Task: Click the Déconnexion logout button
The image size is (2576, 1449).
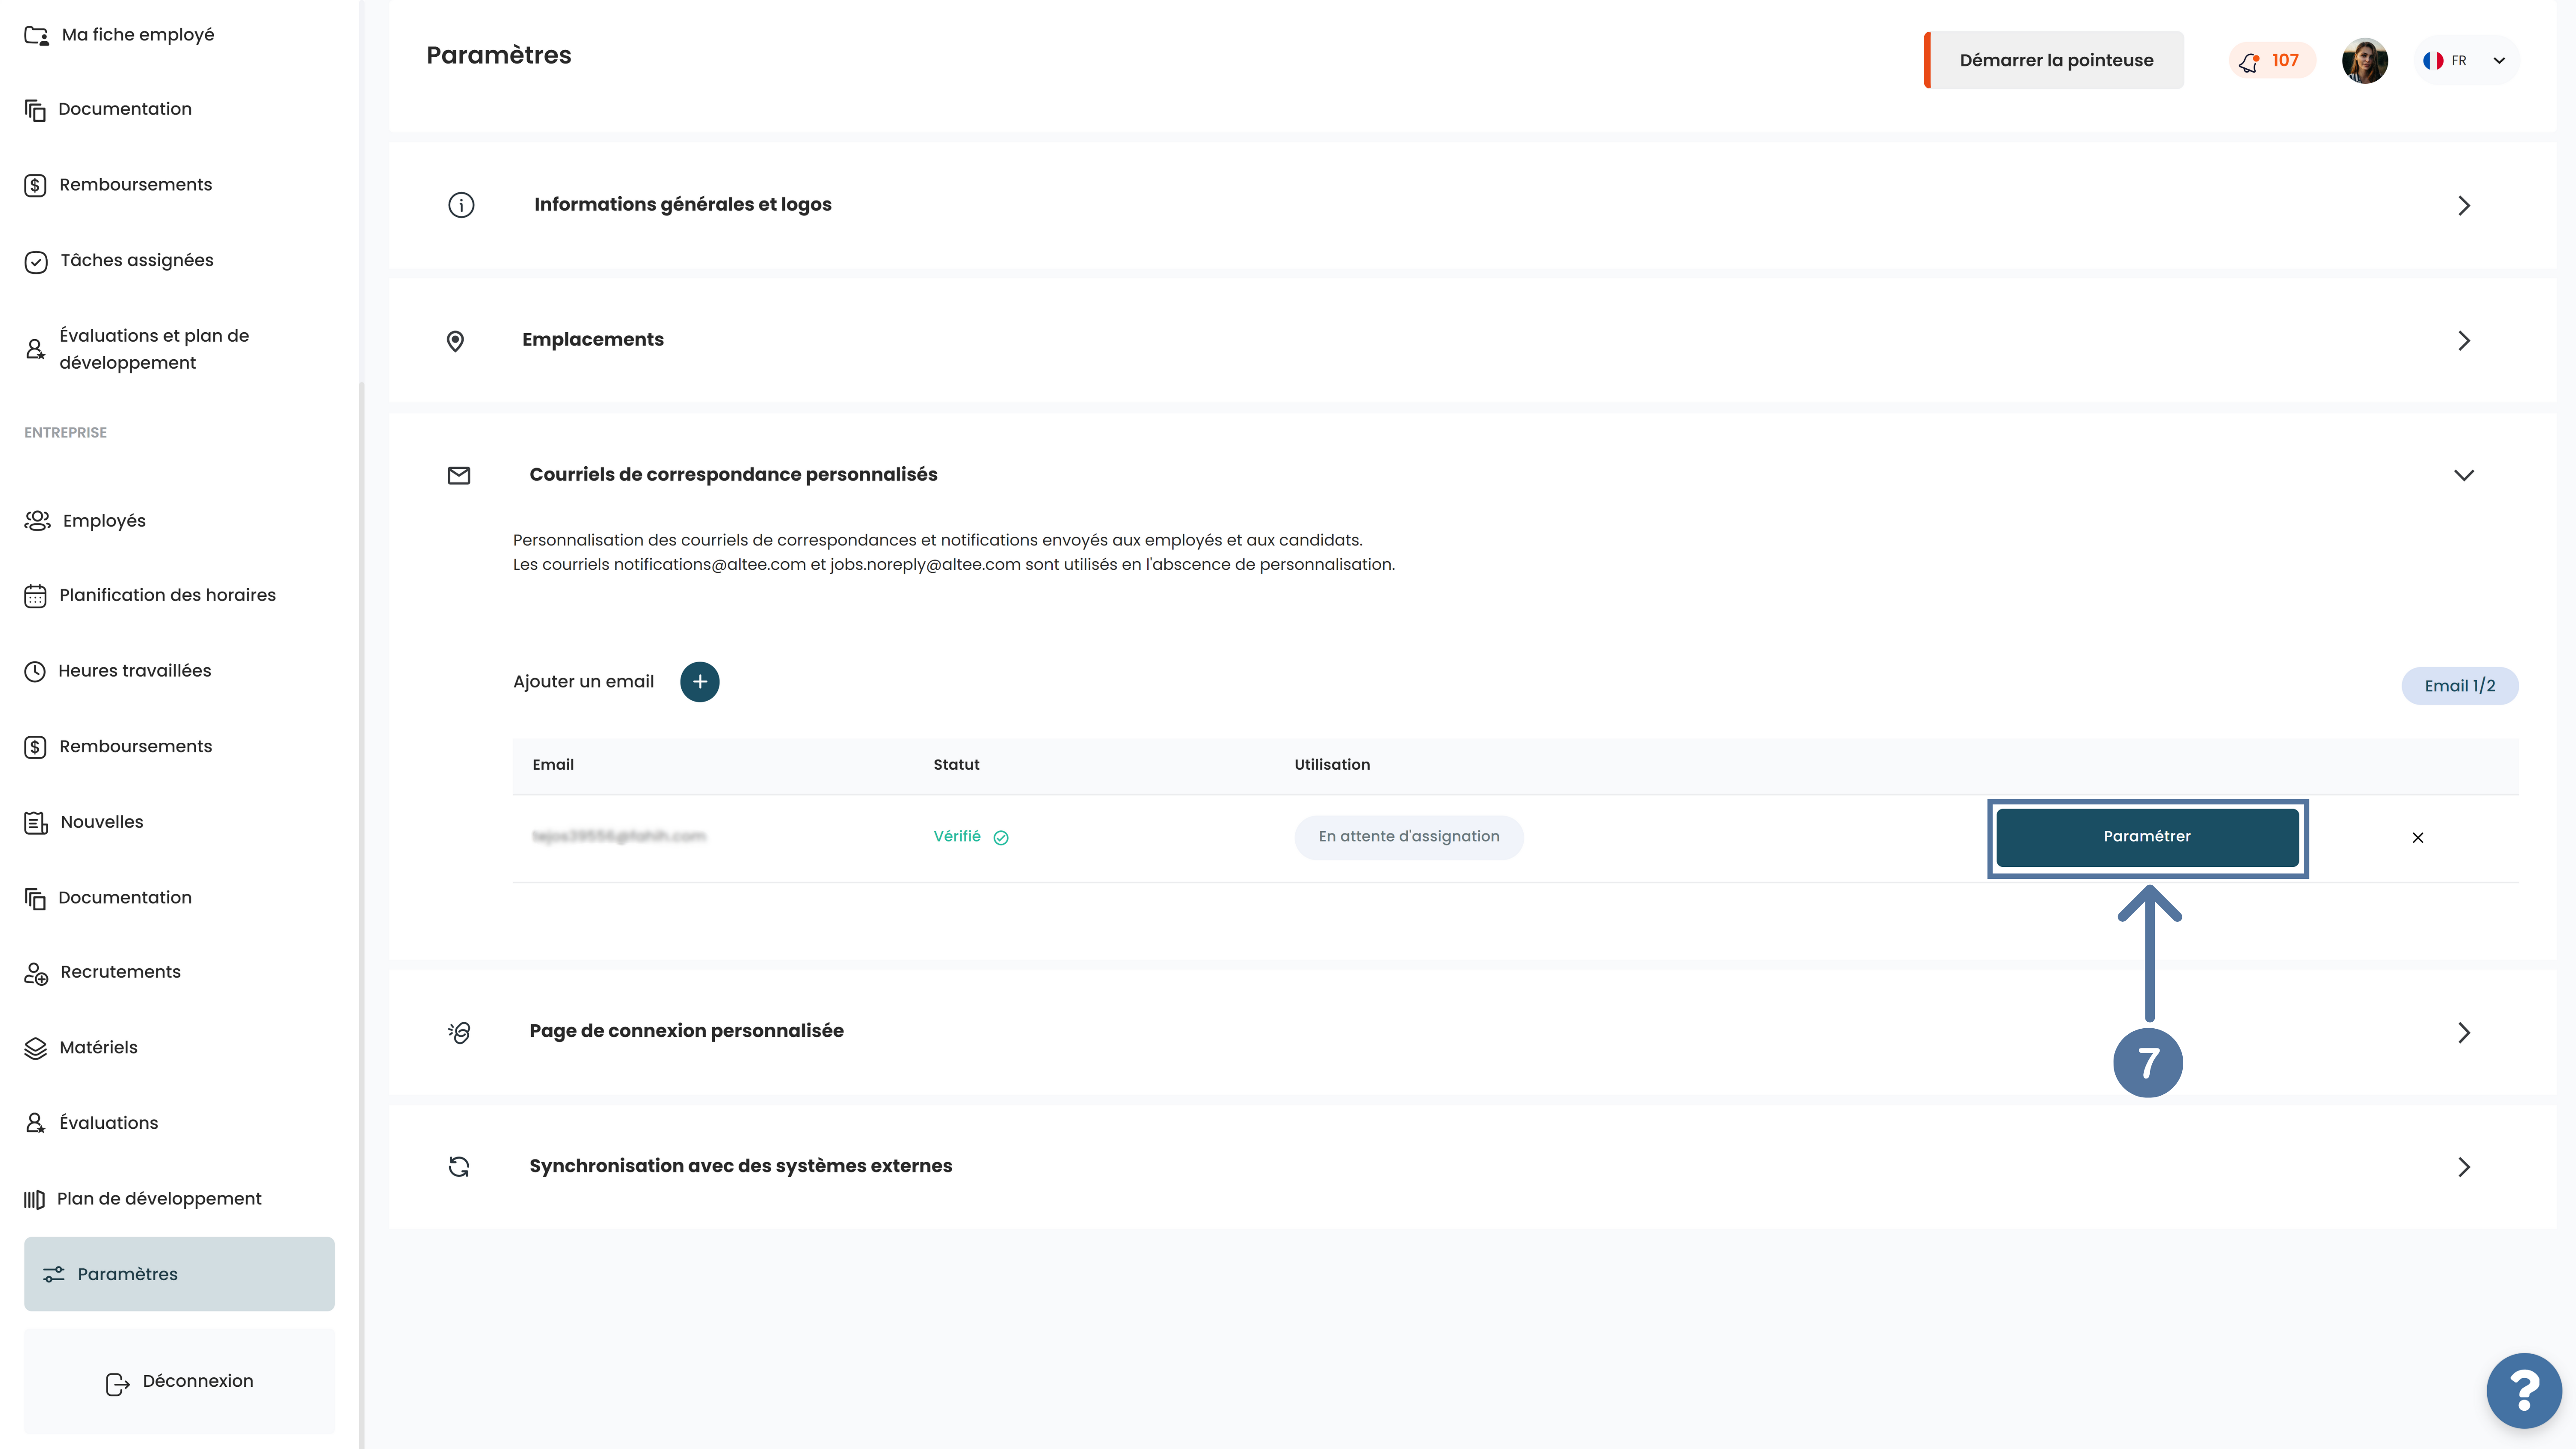Action: [179, 1382]
